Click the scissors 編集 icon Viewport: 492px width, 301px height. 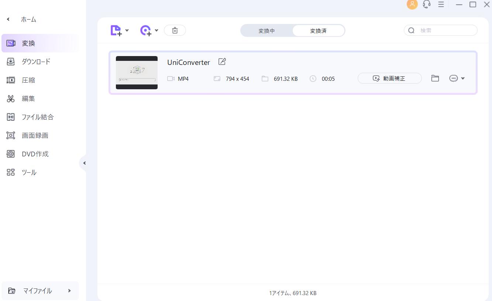click(11, 98)
